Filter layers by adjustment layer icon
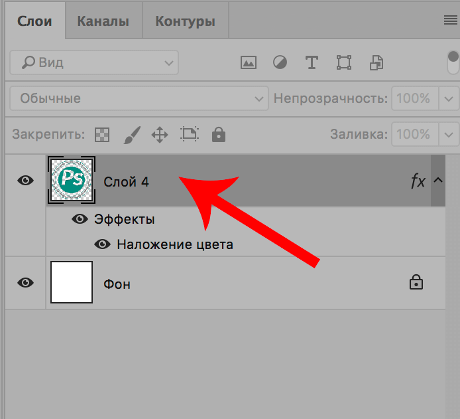 280,63
